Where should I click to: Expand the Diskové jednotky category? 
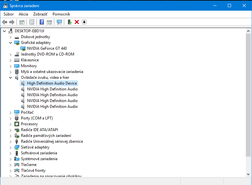point(11,37)
